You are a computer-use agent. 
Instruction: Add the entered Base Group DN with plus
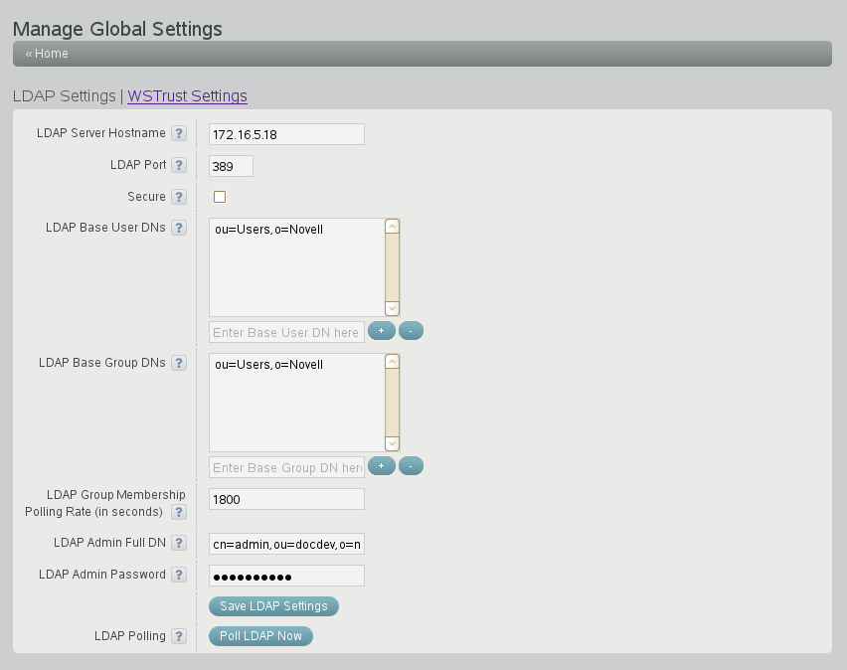click(381, 465)
